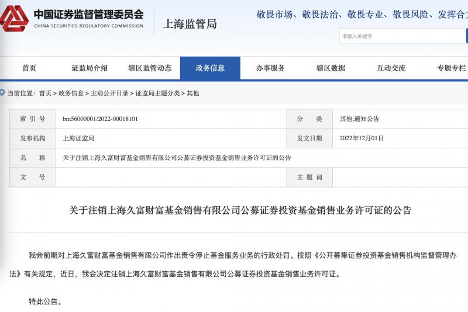This screenshot has width=468, height=312.
Task: Open the 证监局介绍 navigation tab
Action: [90, 68]
